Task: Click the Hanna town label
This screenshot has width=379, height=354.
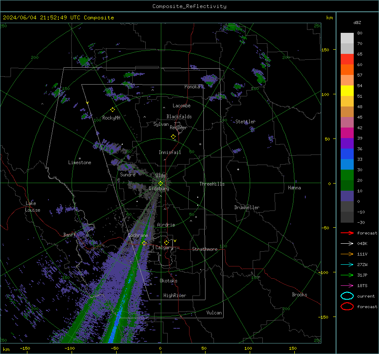Action: tap(294, 188)
